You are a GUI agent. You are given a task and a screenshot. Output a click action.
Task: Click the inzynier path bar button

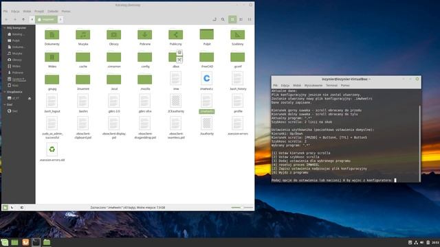click(46, 19)
